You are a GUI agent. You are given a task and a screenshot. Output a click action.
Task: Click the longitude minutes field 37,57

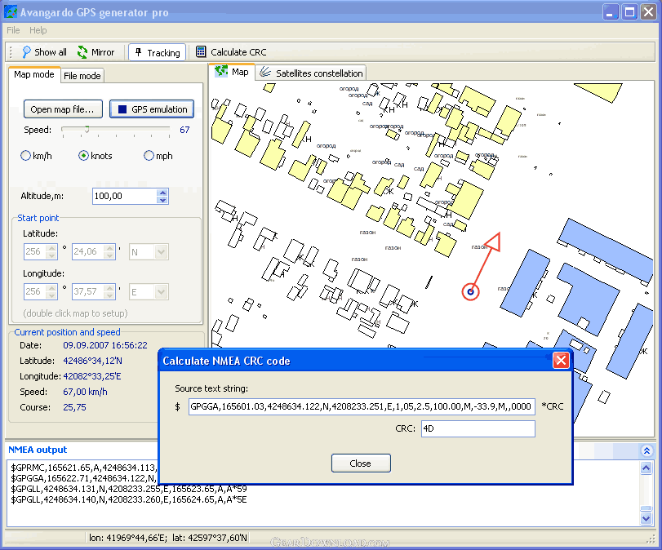[88, 291]
